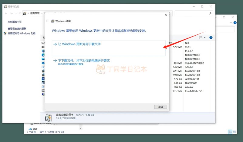
Task: Switch to large icons view in Explorer status bar
Action: click(x=234, y=132)
